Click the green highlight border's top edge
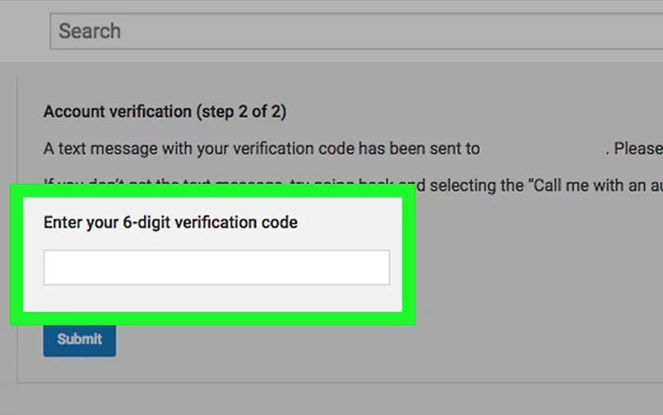The image size is (663, 415). 211,187
